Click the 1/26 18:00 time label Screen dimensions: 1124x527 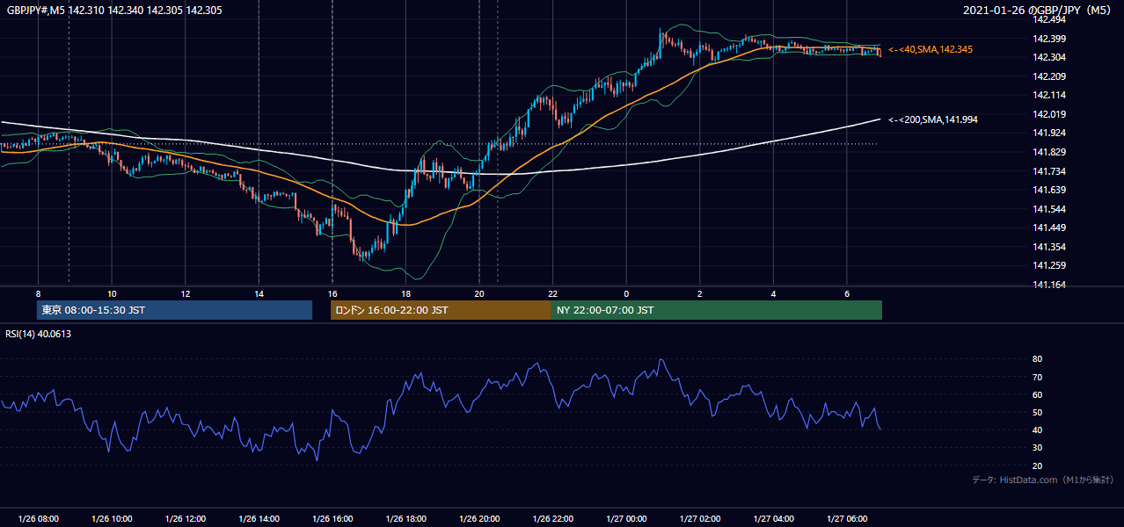pyautogui.click(x=406, y=519)
